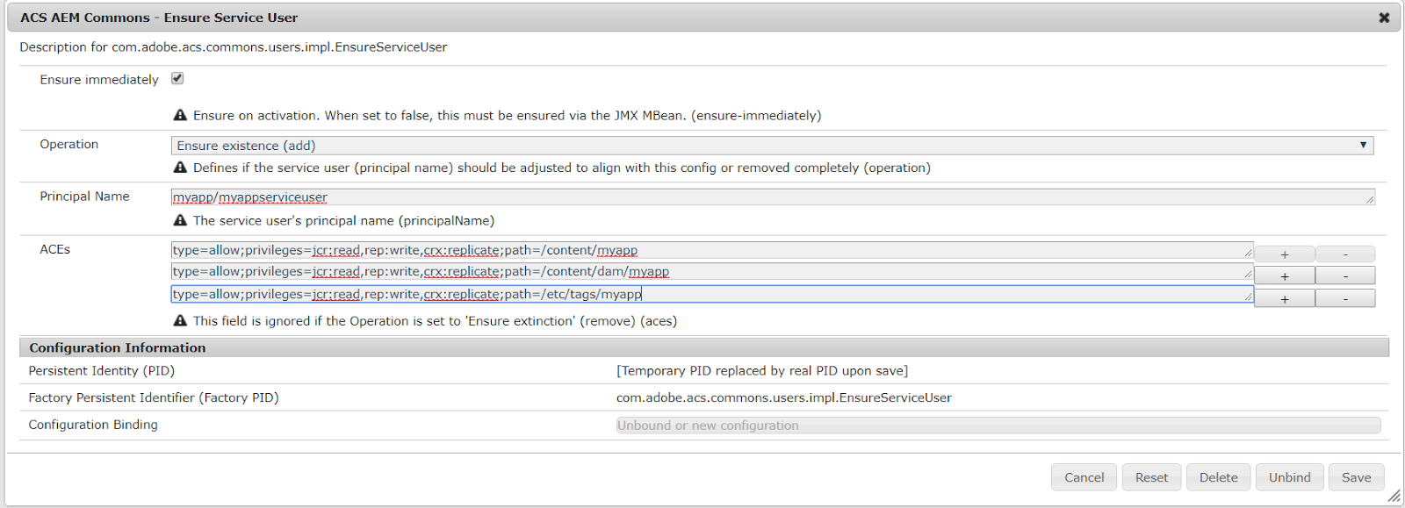Click the ACE field for /content/myapp
The image size is (1405, 508).
[712, 250]
